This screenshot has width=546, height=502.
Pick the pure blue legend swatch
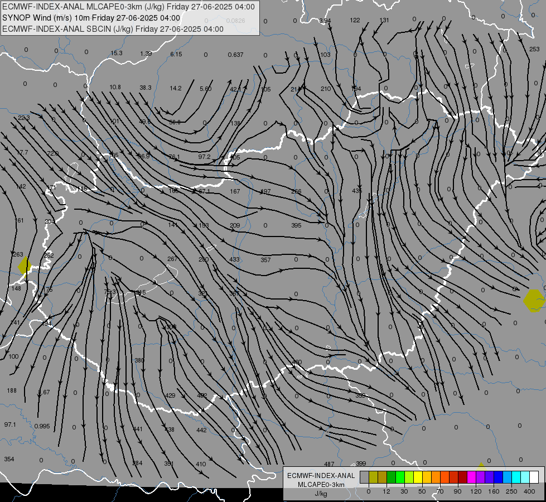pos(498,477)
